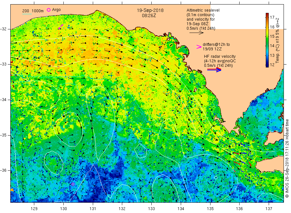Click the magenta drifter arrowhead legend symbol
The image size is (291, 213).
tap(199, 47)
